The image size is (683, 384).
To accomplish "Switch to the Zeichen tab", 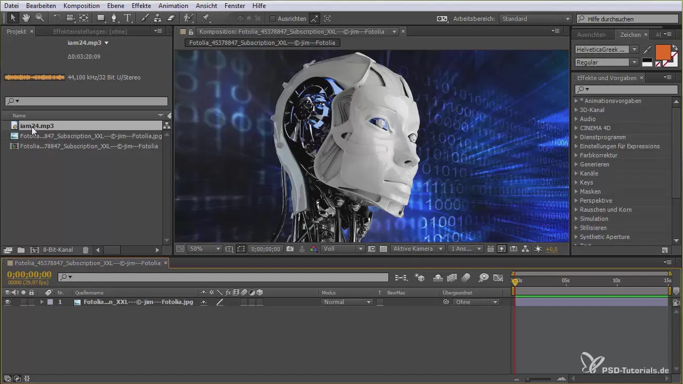I will [x=630, y=35].
